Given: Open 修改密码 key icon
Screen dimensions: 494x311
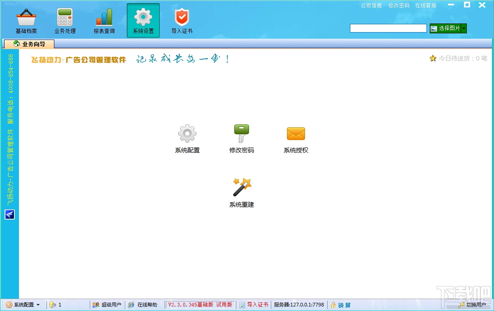Looking at the screenshot, I should 242,133.
